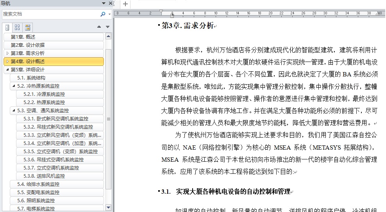386x212 pixels.
Task: Select heading 5.3.6. 吊挂式空调机系统监控
Action: [x=60, y=160]
